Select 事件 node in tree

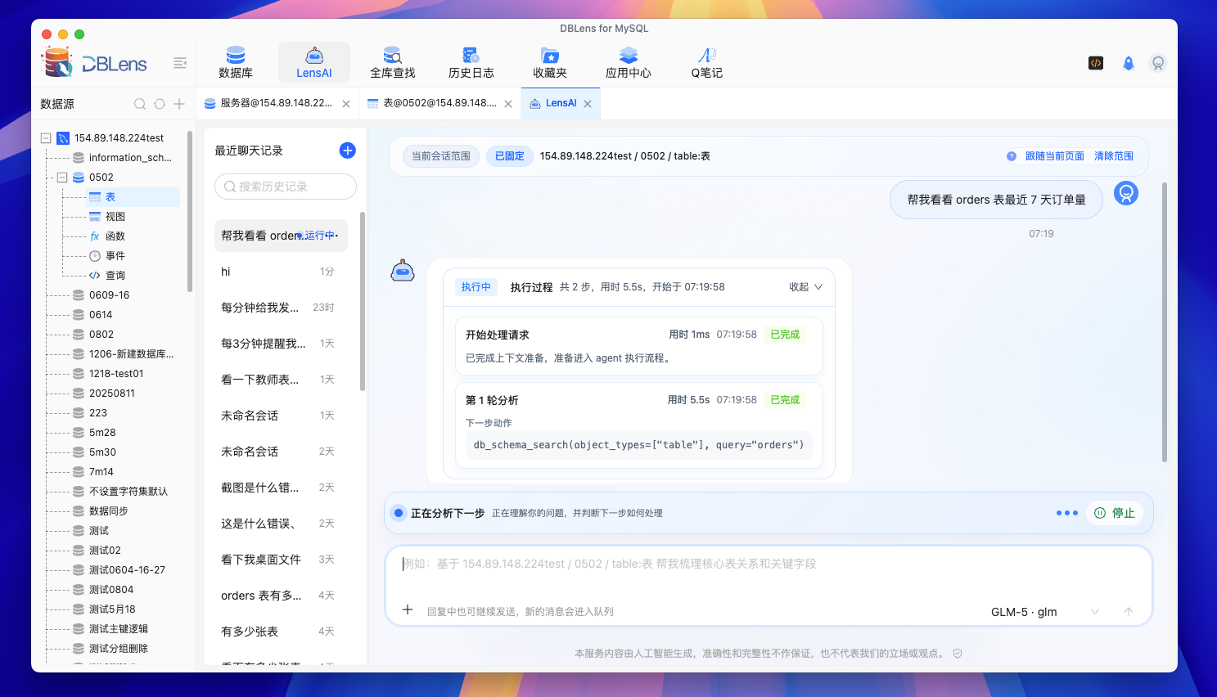tap(115, 256)
